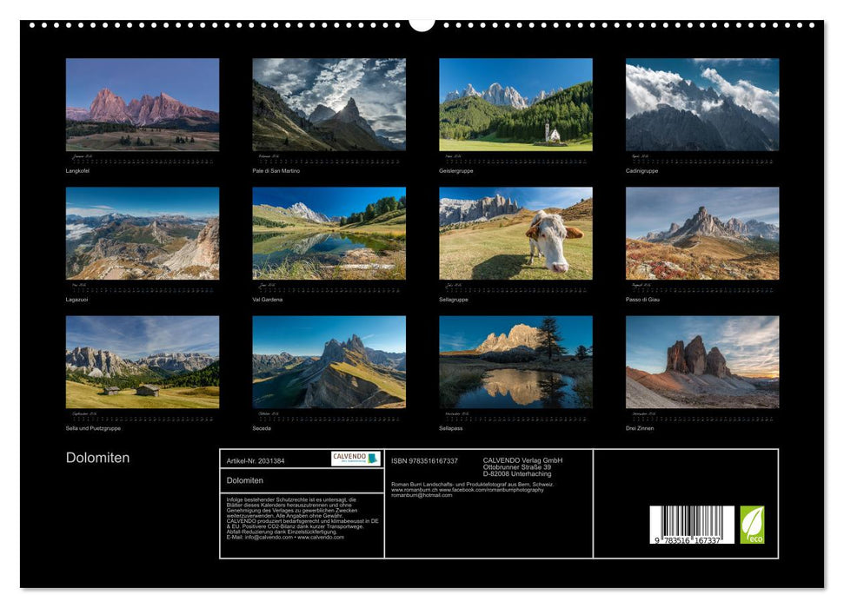The image size is (844, 608).
Task: Open the www.calvendo.com link
Action: tap(320, 539)
